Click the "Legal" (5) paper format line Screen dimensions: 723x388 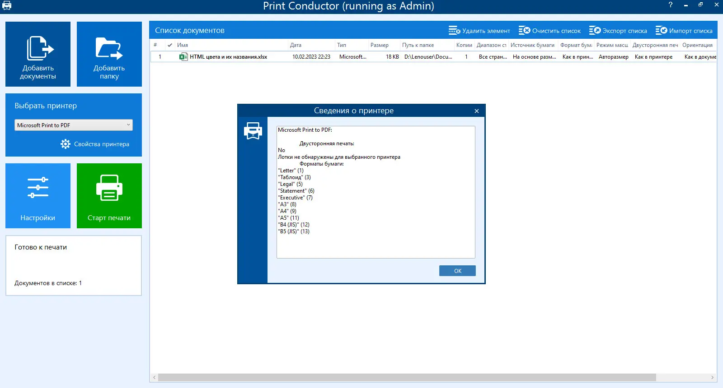tap(290, 184)
